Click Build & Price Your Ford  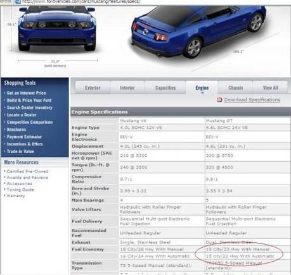tap(29, 101)
